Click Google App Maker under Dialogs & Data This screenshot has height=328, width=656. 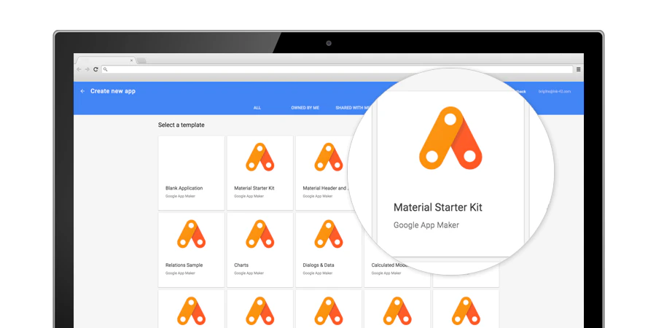click(318, 273)
